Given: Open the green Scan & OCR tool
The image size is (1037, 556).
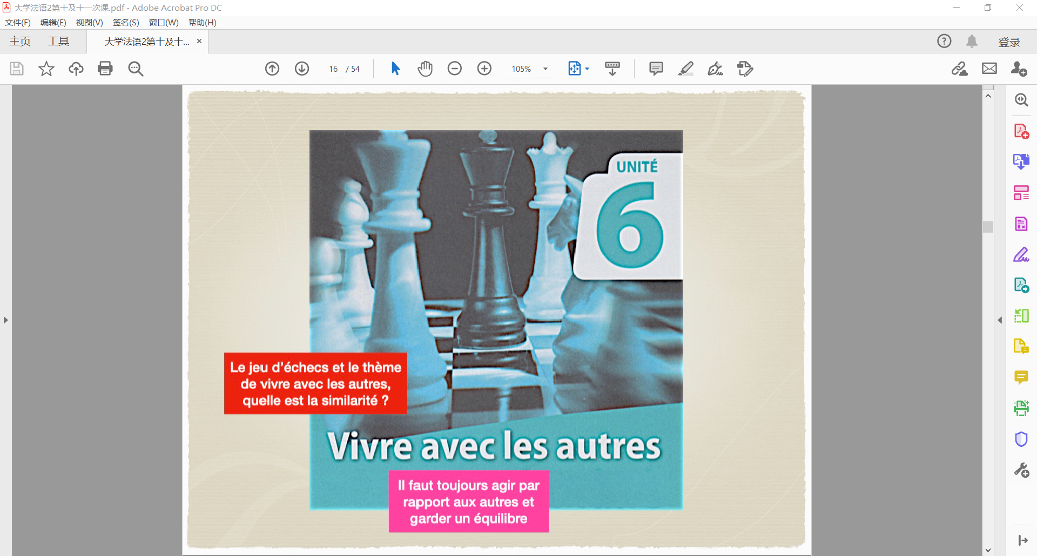Looking at the screenshot, I should point(1021,408).
